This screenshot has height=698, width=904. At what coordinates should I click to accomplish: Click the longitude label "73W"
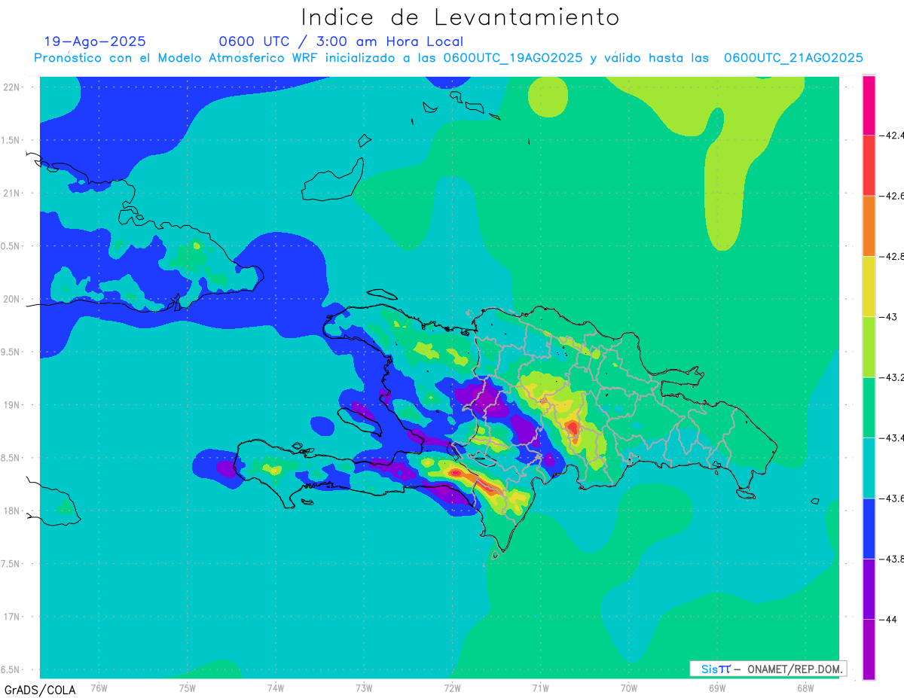click(364, 687)
